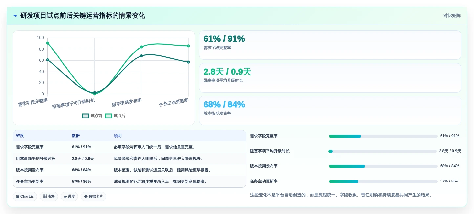Screen dimensions: 474x214
Task: Select the 试点后 data point for 任务主动更新率
Action: [188, 46]
